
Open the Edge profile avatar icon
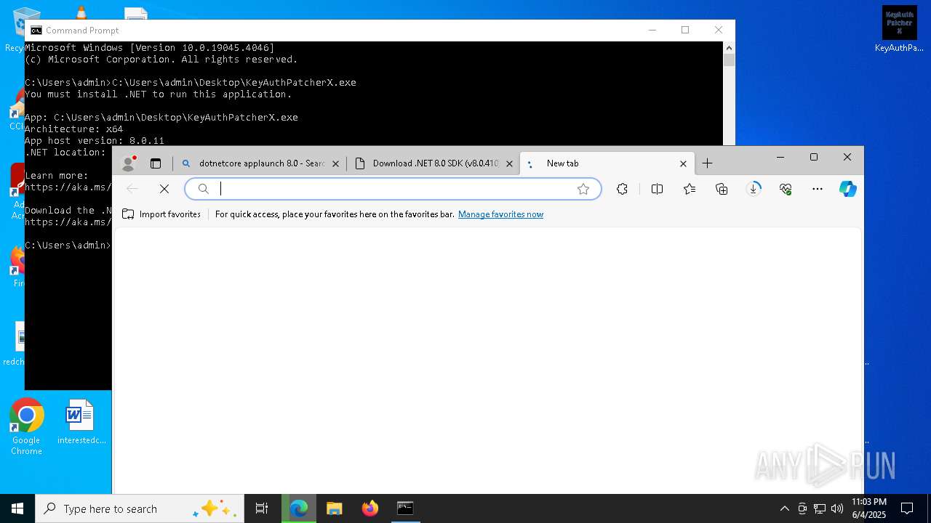tap(129, 163)
